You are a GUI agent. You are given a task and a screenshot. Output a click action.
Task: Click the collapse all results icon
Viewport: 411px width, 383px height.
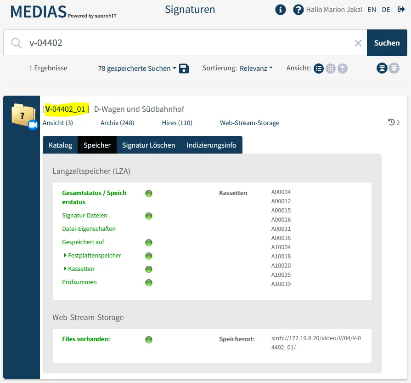[382, 69]
